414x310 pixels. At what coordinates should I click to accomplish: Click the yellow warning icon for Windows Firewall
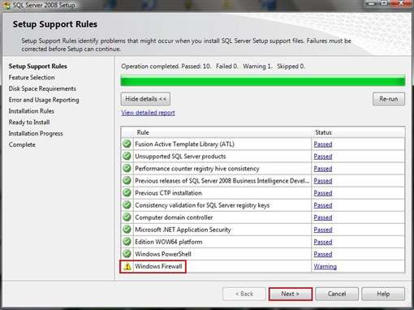coord(127,266)
